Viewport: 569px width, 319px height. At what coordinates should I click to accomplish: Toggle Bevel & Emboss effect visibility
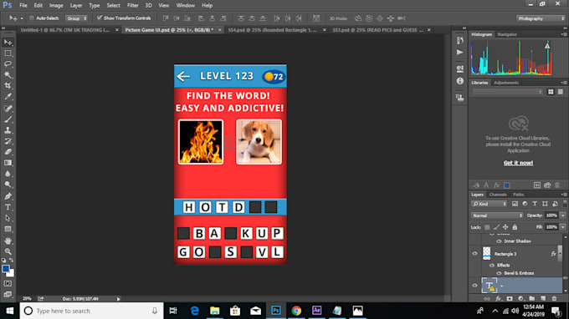point(499,273)
